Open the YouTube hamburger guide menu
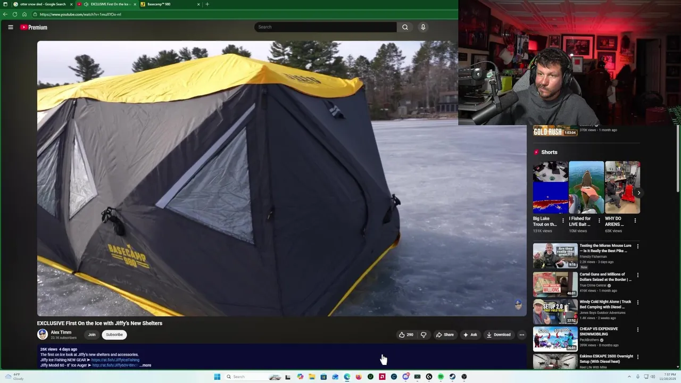681x383 pixels. tap(10, 27)
